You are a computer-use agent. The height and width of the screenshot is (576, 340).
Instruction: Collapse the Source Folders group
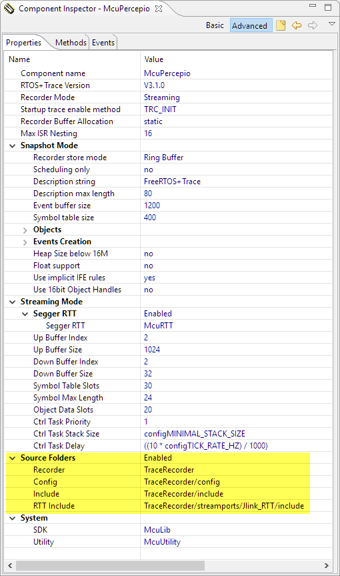(x=13, y=458)
